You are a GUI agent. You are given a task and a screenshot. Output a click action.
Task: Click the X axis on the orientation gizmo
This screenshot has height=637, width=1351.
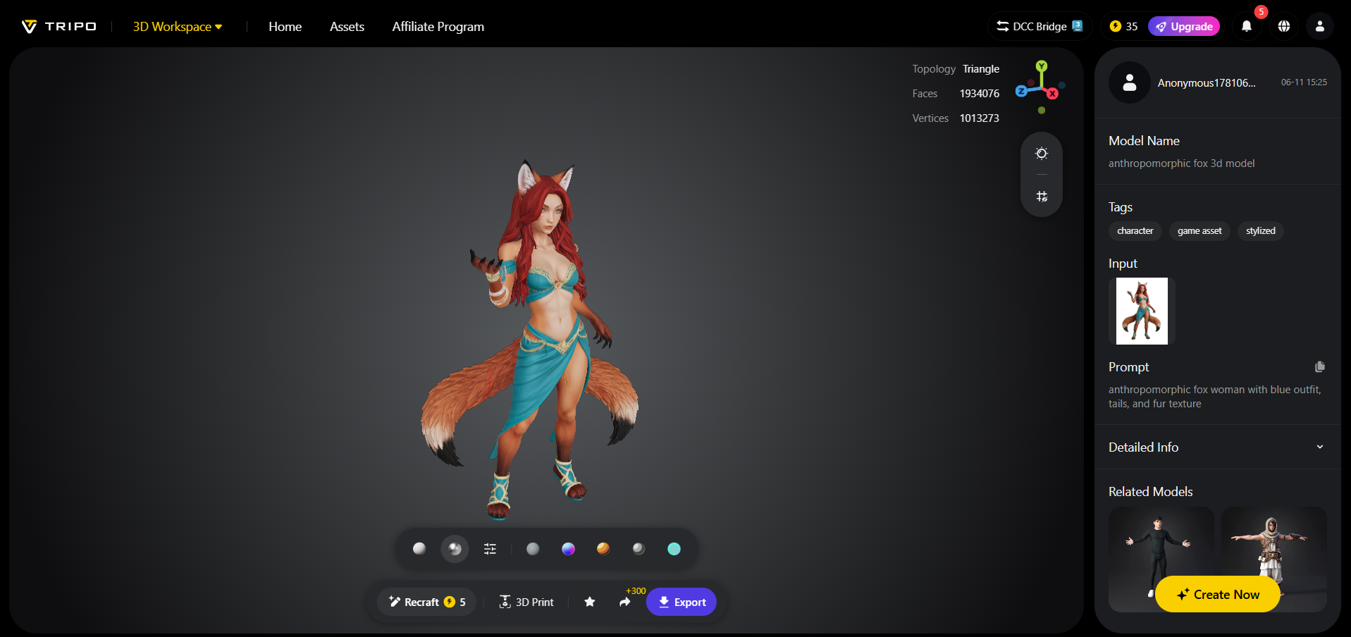(1052, 93)
